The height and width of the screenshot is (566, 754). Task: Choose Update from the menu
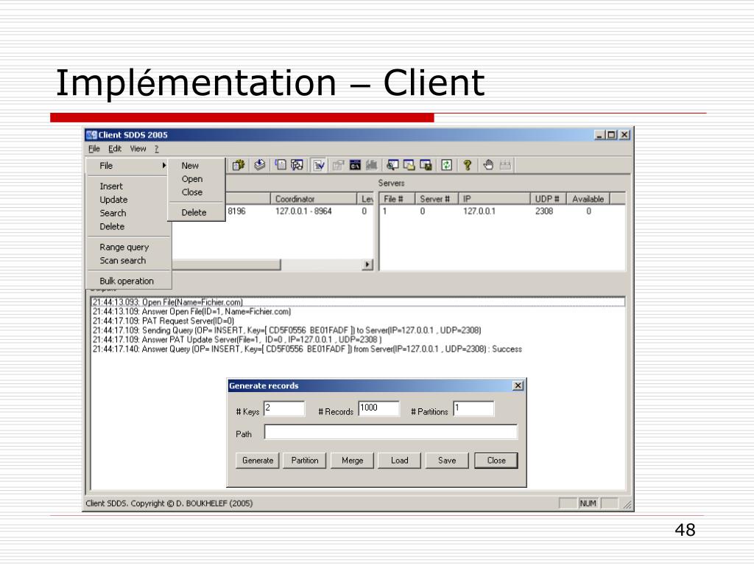[x=113, y=200]
